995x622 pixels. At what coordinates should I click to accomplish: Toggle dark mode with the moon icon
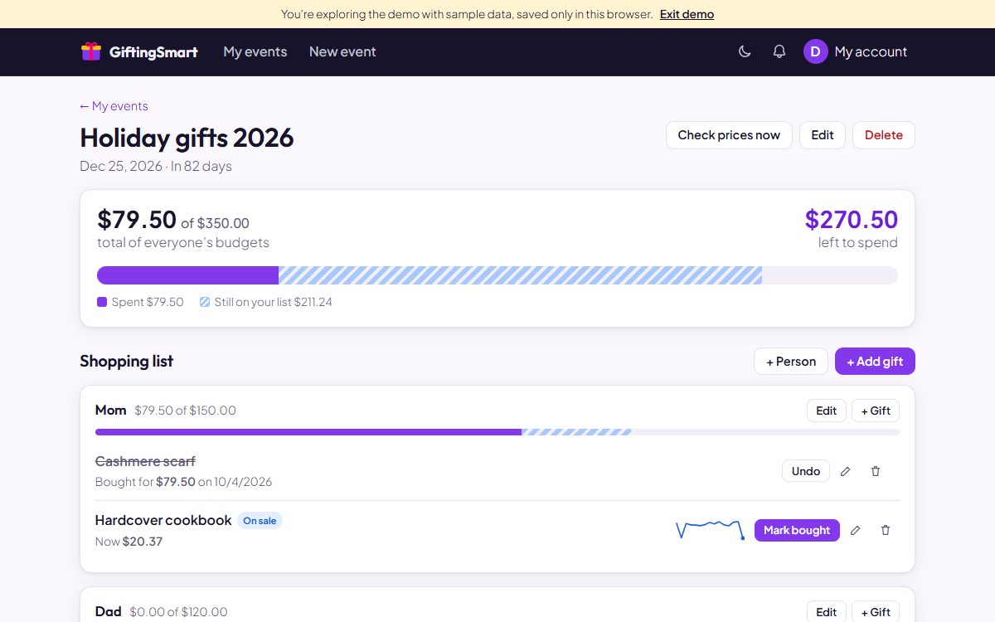[745, 51]
